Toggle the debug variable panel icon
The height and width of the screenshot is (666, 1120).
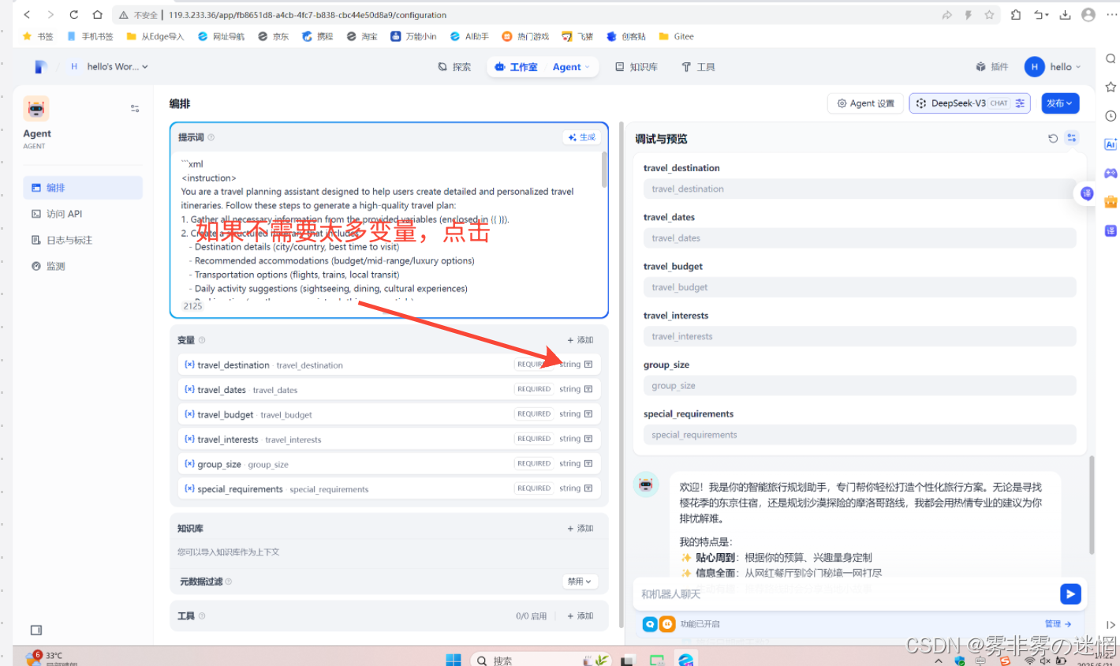click(1072, 138)
